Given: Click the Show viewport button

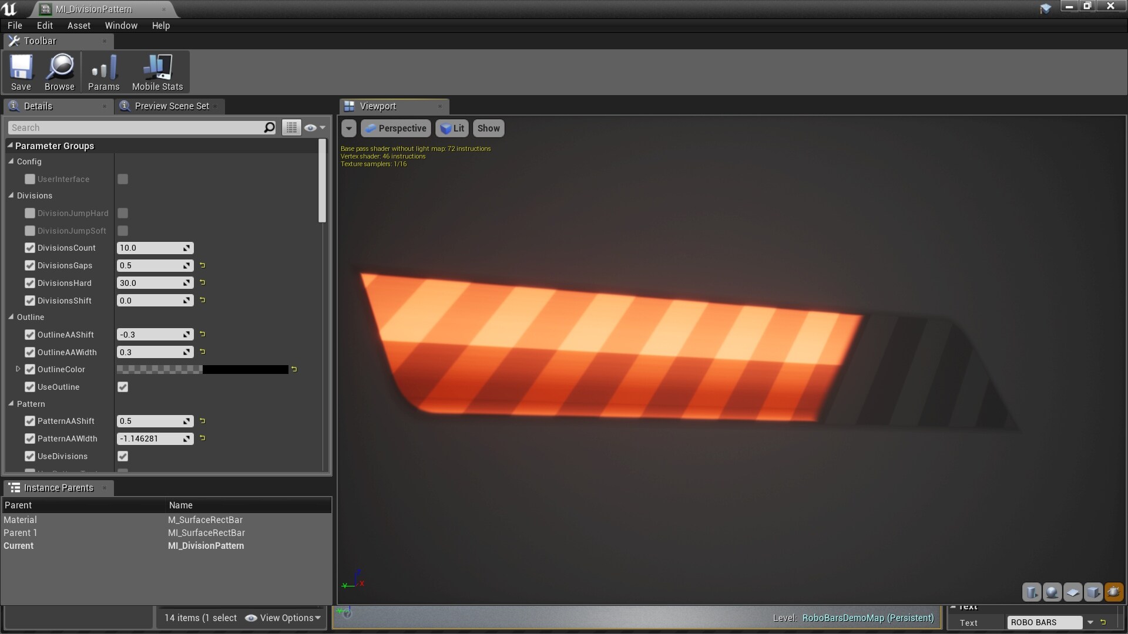Looking at the screenshot, I should coord(488,128).
